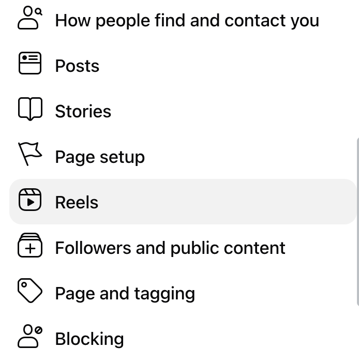Click the Posts card icon
Image resolution: width=359 pixels, height=363 pixels.
(30, 64)
